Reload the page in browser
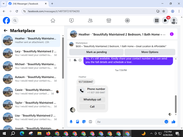This screenshot has height=137, width=183. click(17, 11)
